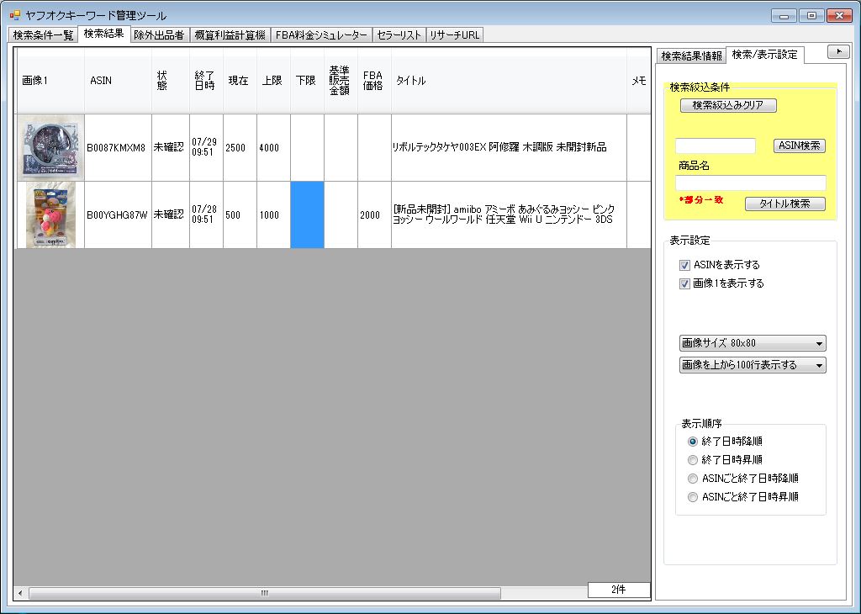861x614 pixels.
Task: Click the 07/29 09:51 end time cell
Action: (207, 148)
